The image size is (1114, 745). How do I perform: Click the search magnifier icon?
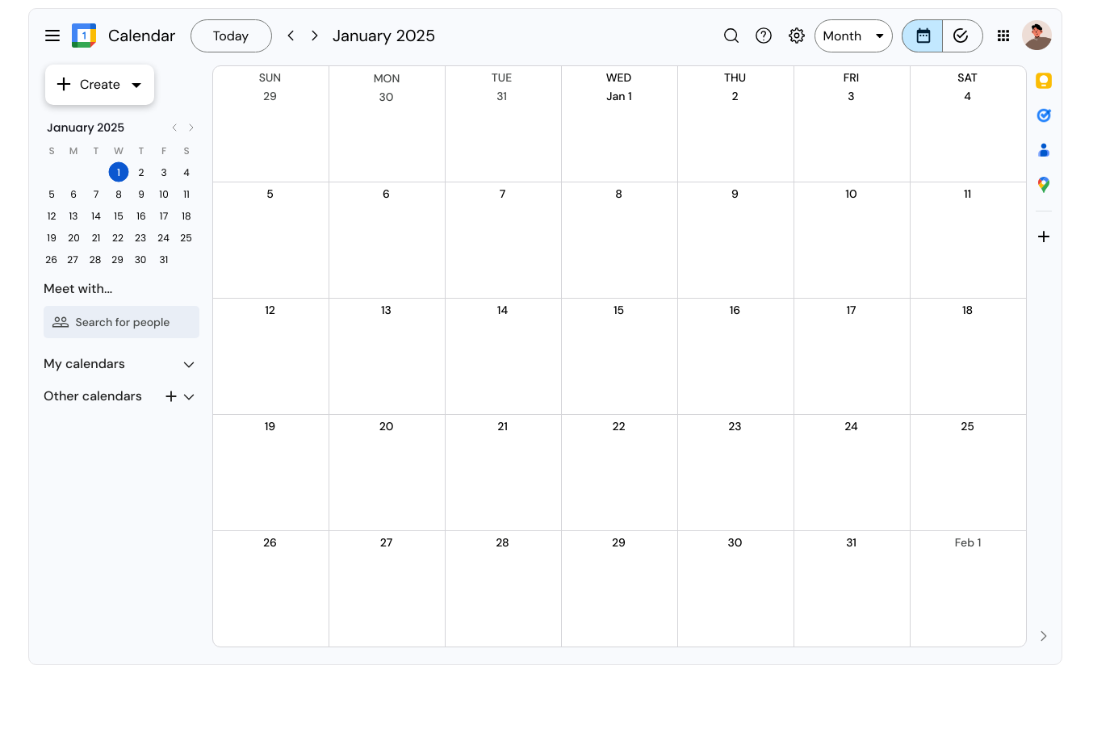[731, 36]
